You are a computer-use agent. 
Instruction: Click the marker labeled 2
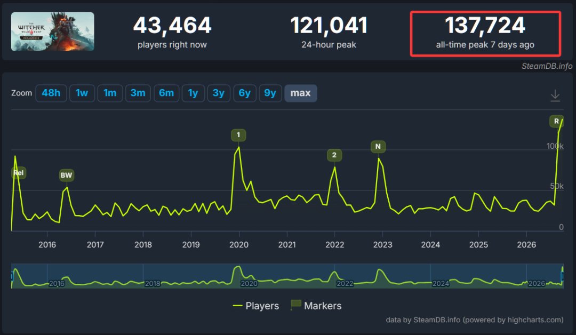click(334, 155)
